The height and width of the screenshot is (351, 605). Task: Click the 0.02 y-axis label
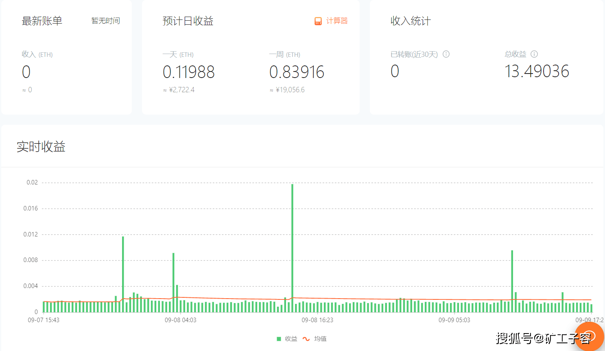(32, 182)
